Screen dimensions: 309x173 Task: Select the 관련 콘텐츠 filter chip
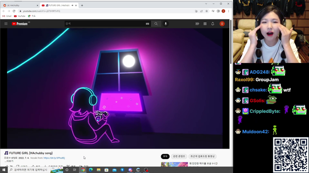point(179,156)
